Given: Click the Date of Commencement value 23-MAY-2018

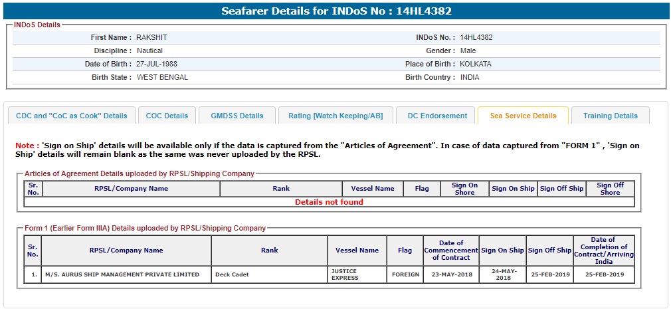Looking at the screenshot, I should point(451,274).
